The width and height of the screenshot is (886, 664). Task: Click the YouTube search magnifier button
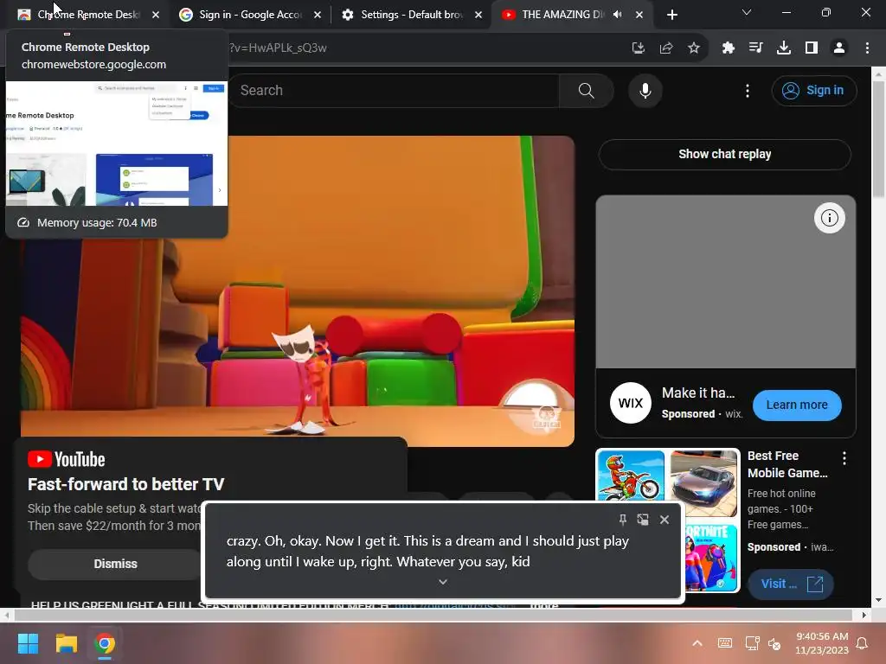click(x=586, y=90)
